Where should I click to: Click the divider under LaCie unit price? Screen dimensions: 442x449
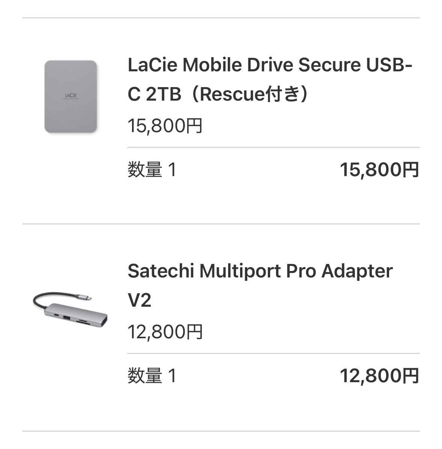(x=273, y=148)
